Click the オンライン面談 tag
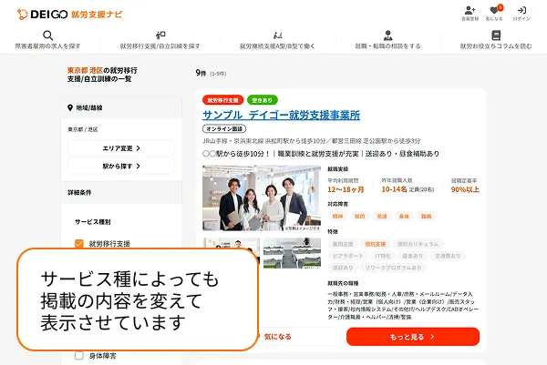This screenshot has height=365, width=547. pyautogui.click(x=224, y=129)
